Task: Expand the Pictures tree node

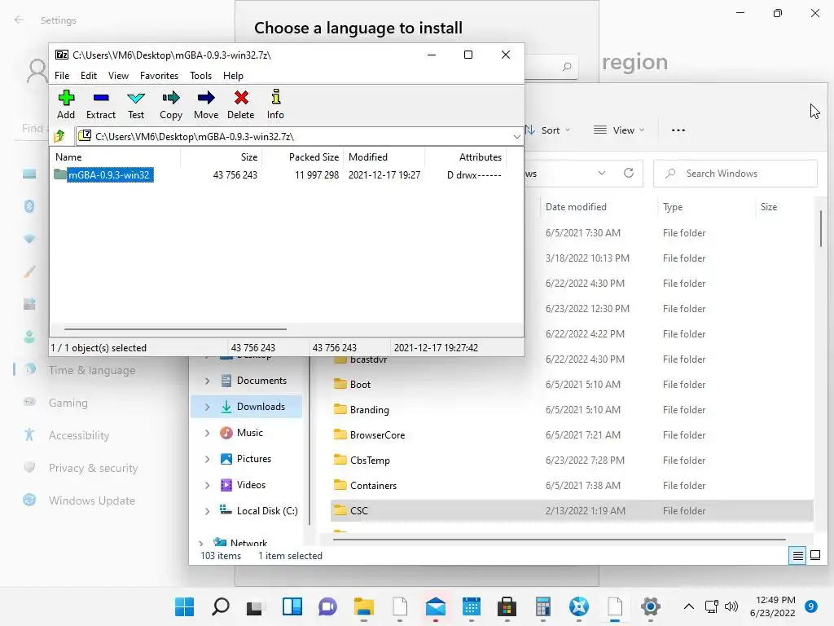Action: pos(207,459)
